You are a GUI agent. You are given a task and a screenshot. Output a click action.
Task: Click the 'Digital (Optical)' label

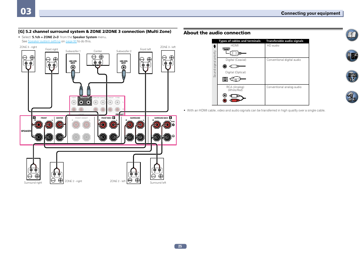coord(235,72)
